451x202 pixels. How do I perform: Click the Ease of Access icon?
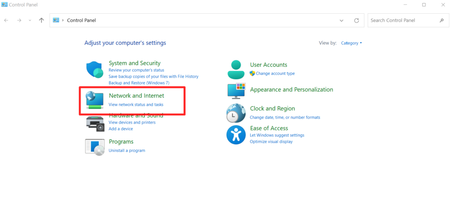[x=236, y=135]
